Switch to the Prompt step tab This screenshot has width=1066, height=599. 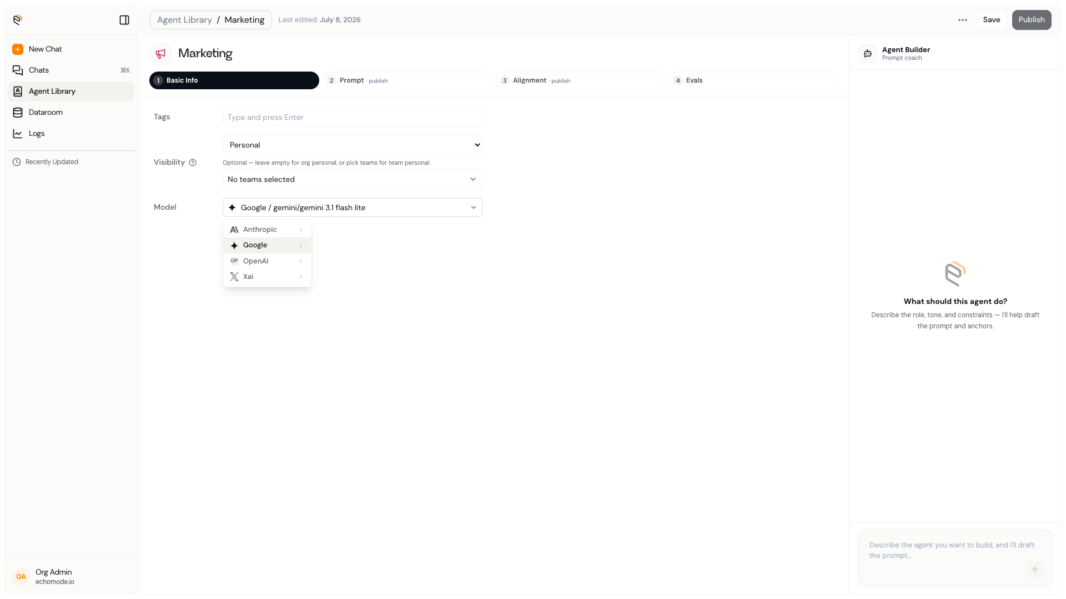408,80
